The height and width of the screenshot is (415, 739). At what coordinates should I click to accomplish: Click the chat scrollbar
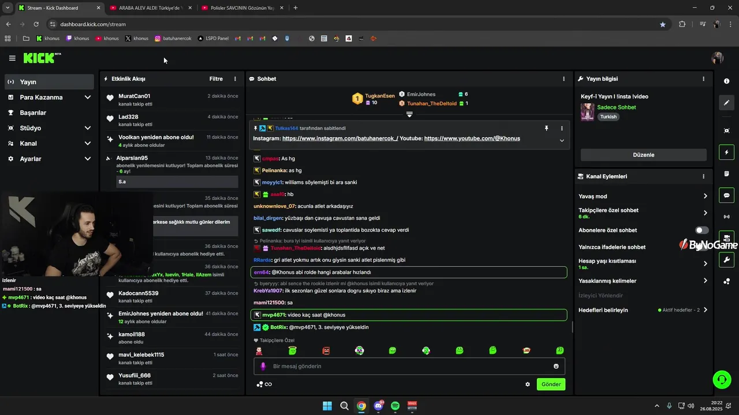click(572, 327)
